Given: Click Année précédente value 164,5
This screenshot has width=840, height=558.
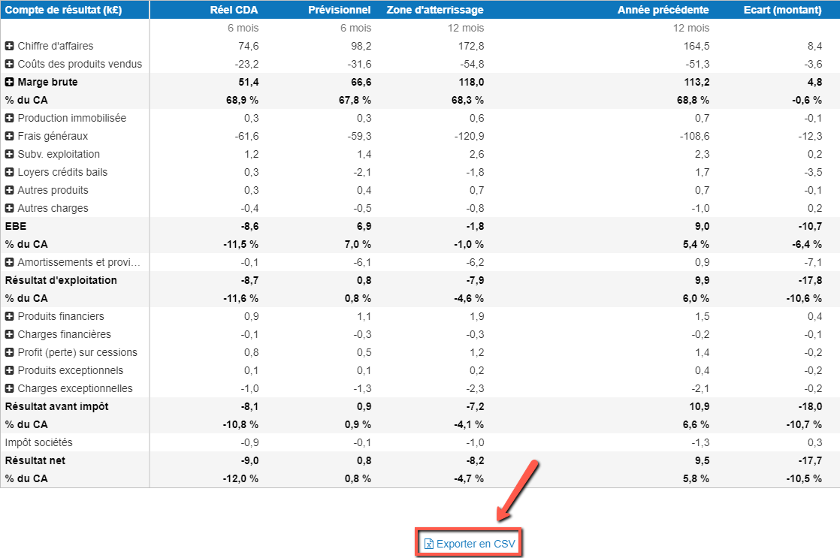Looking at the screenshot, I should click(696, 46).
